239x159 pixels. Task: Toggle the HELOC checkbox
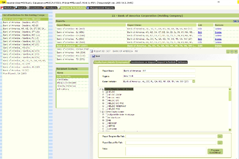pyautogui.click(x=106, y=92)
